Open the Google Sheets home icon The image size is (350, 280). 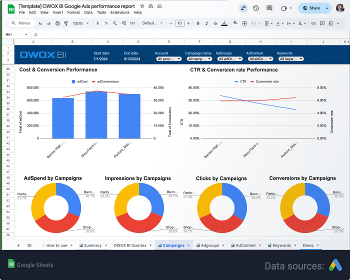11,9
